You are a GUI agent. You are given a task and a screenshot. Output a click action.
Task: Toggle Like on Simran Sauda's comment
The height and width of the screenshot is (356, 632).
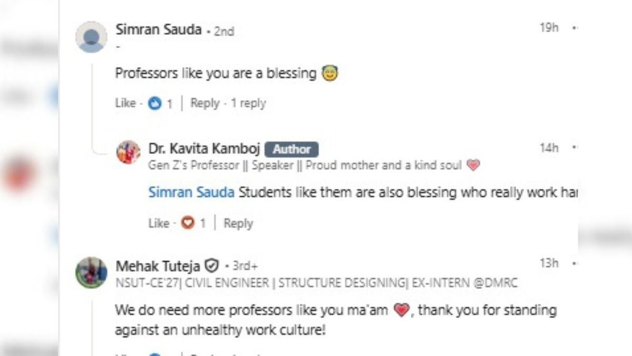[x=126, y=103]
